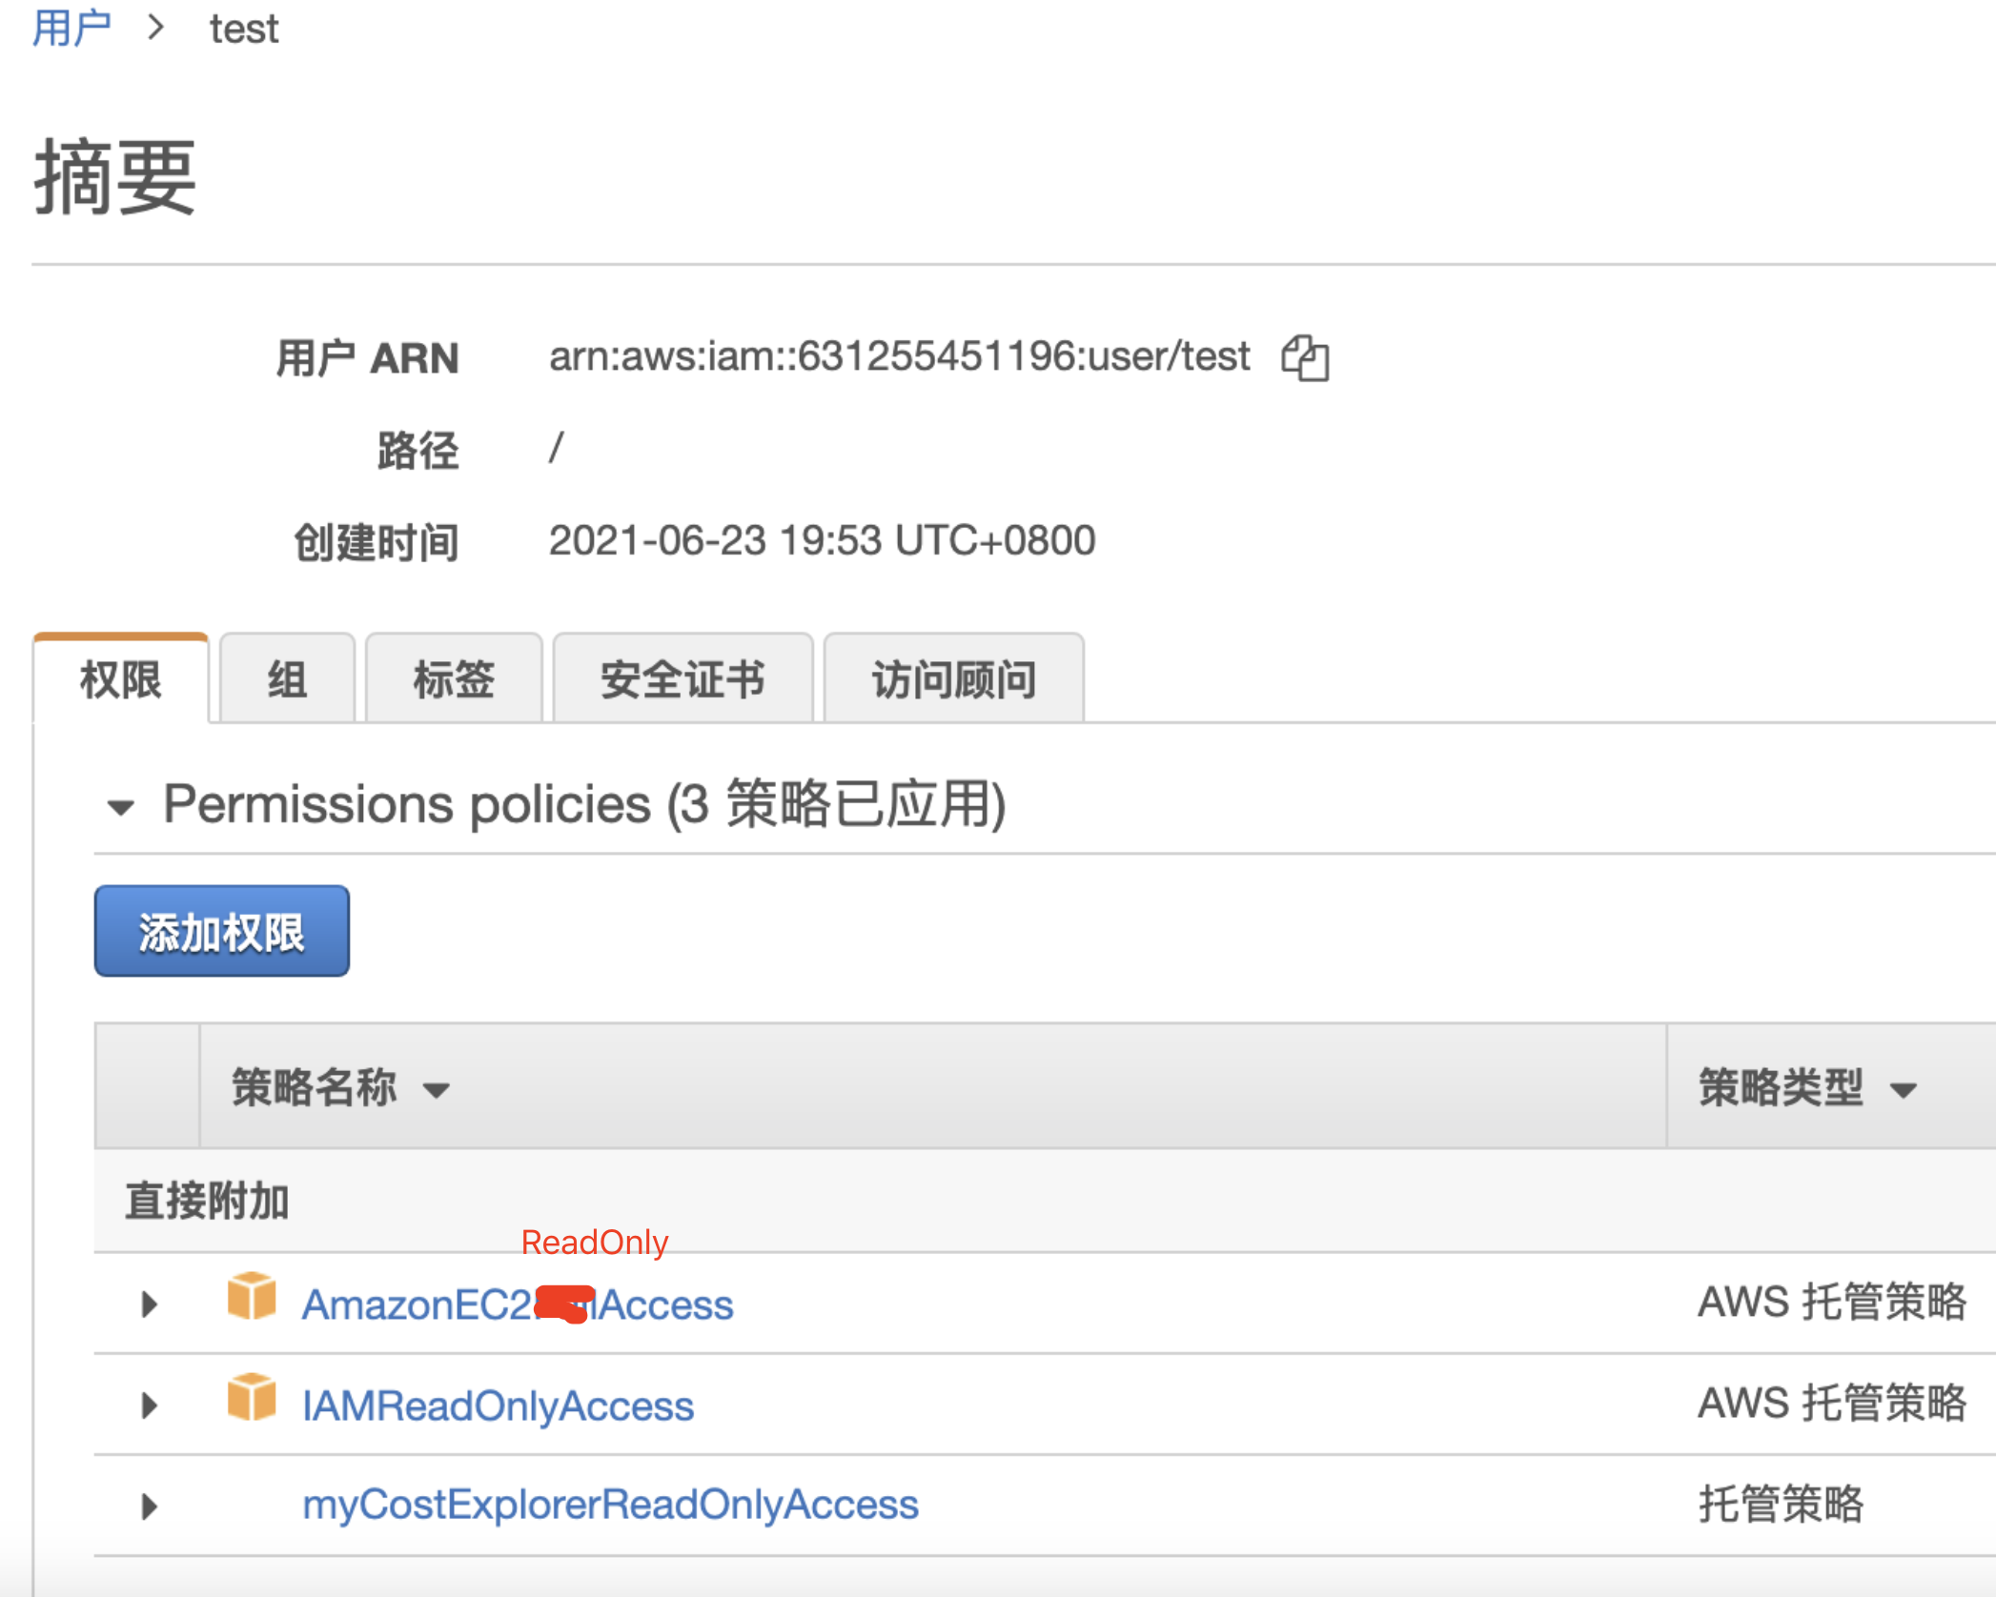Switch to the 权限 tab
Screen dimensions: 1996x1597
tap(121, 679)
